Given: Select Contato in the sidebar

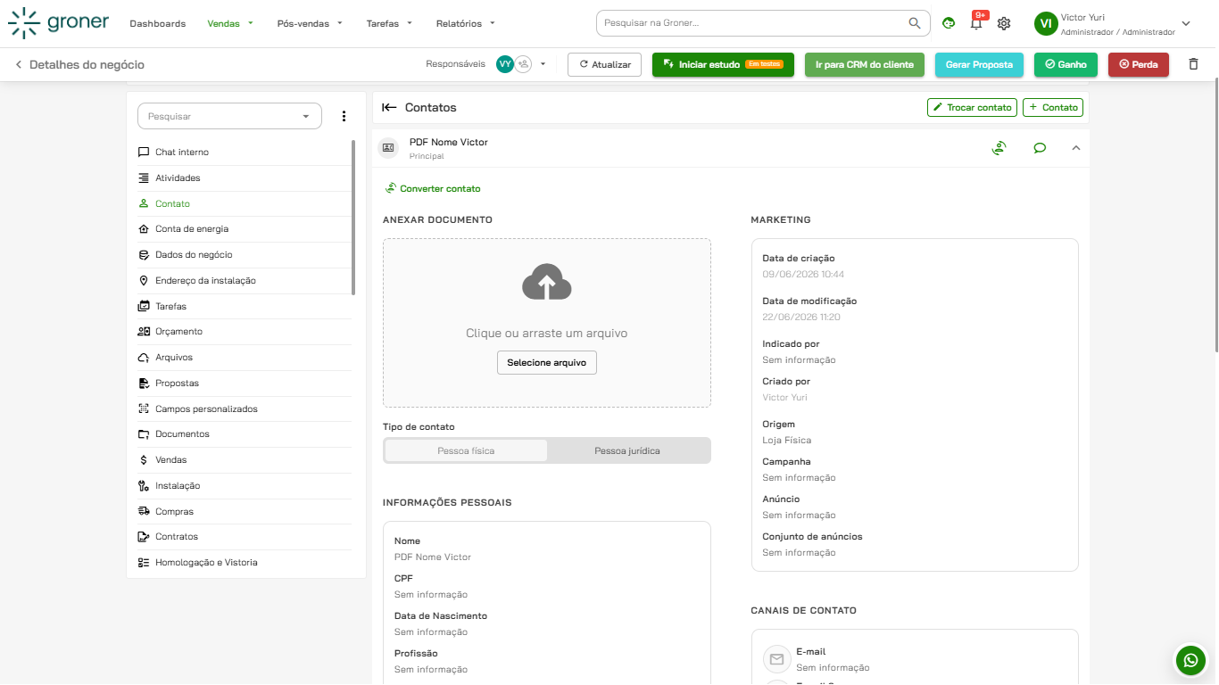Looking at the screenshot, I should (x=245, y=204).
